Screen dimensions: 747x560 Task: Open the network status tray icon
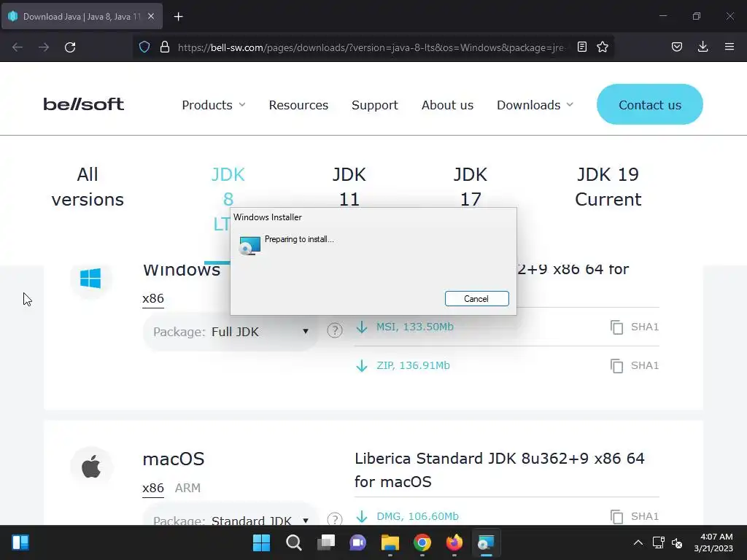pyautogui.click(x=659, y=542)
